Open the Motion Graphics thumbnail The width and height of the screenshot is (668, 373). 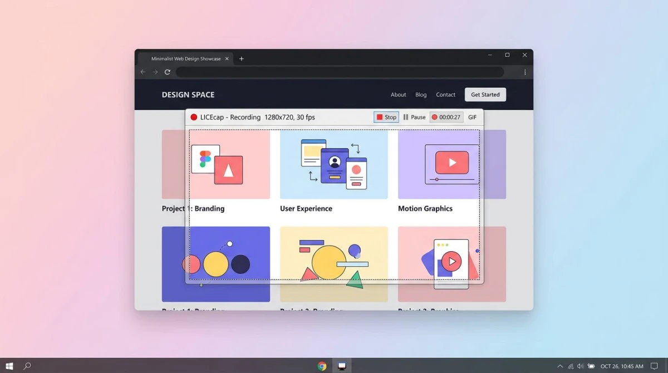pyautogui.click(x=452, y=164)
